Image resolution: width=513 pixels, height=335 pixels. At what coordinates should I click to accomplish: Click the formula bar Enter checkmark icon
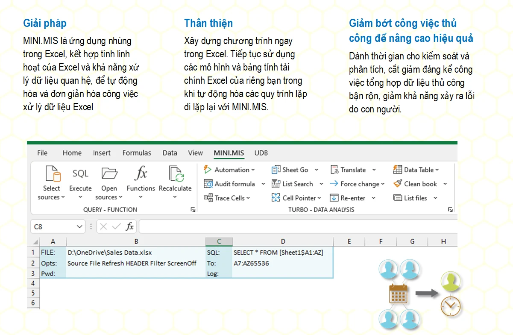coord(116,226)
